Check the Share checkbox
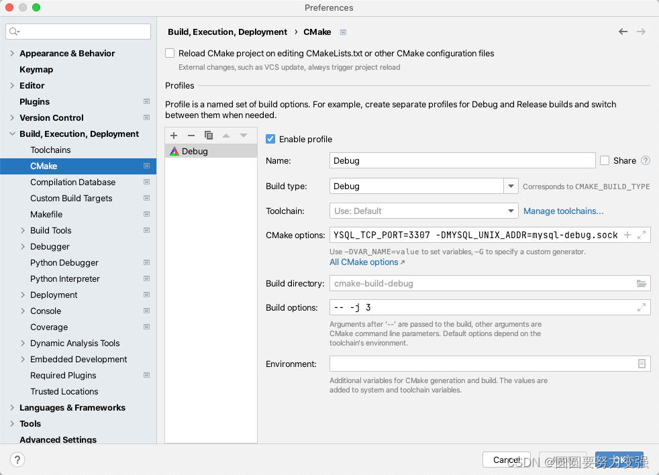The width and height of the screenshot is (659, 475). click(605, 160)
